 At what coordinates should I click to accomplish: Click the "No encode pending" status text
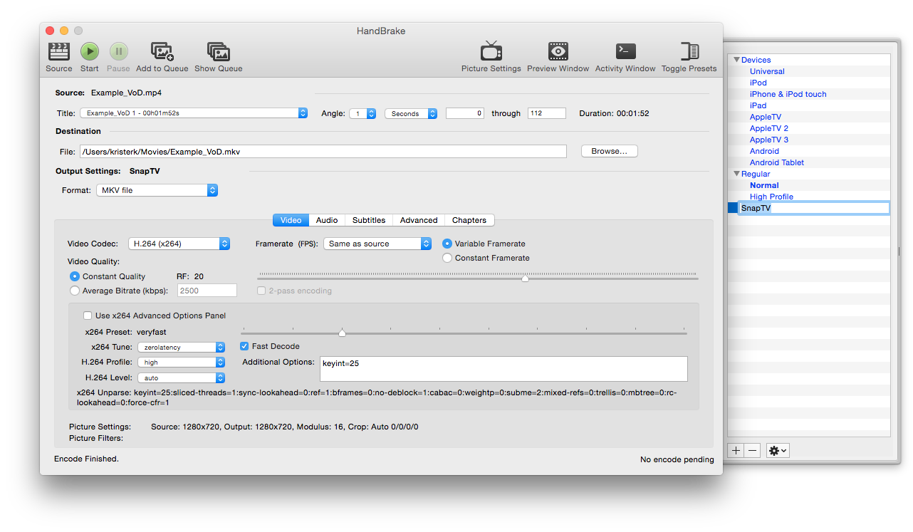click(677, 459)
